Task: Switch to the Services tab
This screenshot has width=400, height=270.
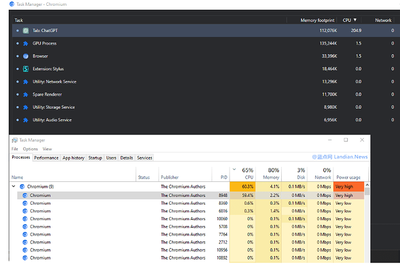Action: 145,158
